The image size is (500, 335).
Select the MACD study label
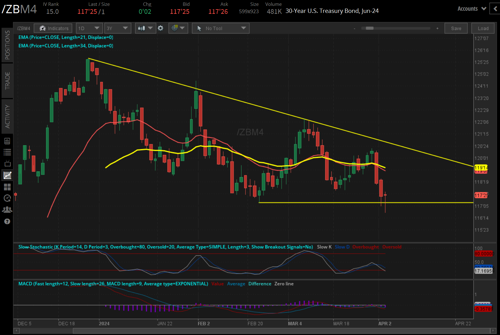113,284
